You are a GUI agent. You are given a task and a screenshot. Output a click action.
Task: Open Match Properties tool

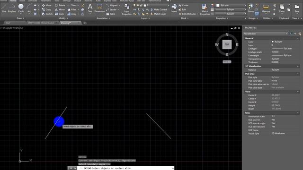(x=205, y=9)
